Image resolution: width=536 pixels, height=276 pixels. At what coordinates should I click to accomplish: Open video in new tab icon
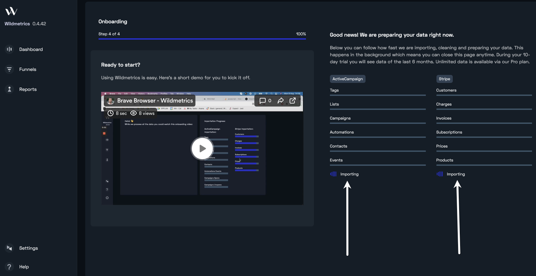tap(293, 101)
